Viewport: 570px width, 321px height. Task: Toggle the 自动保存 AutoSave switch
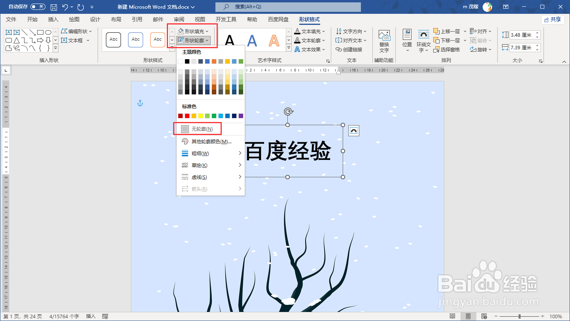click(38, 7)
